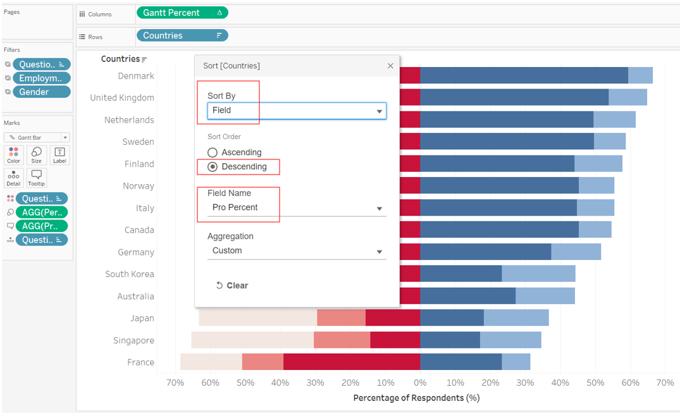Open the Color marks card
The image size is (680, 413).
pos(13,155)
